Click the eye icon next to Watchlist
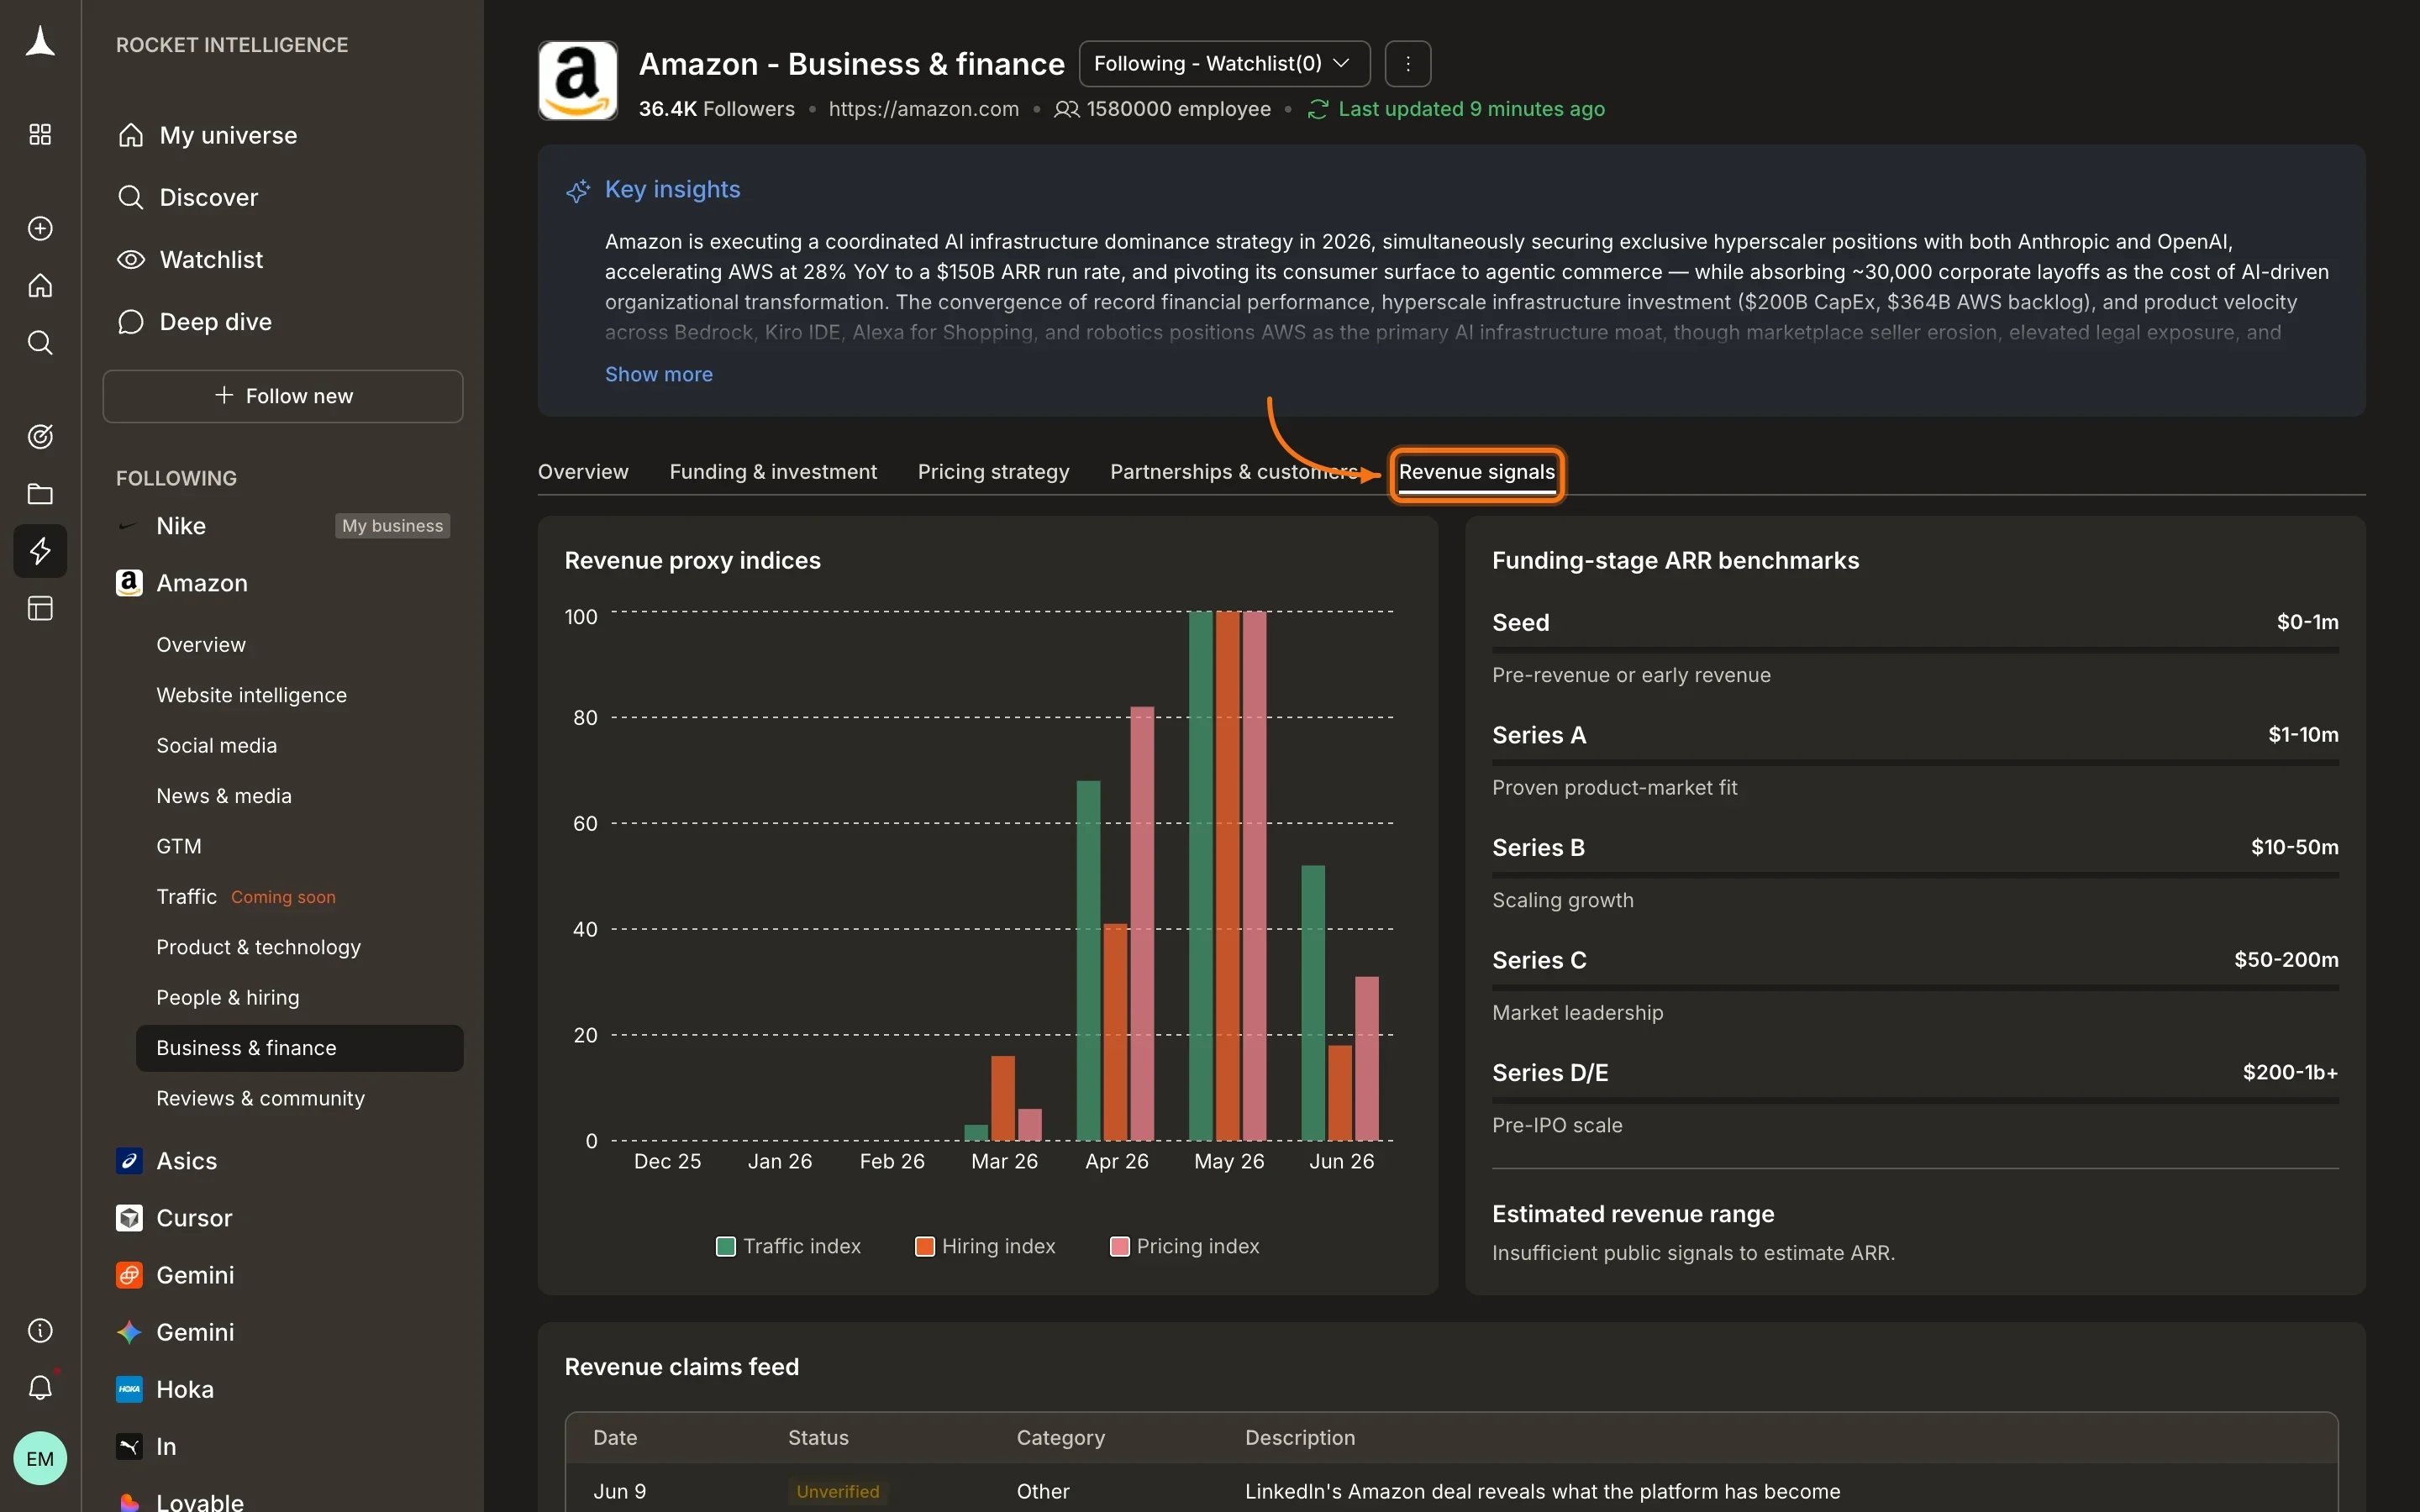 click(x=131, y=260)
